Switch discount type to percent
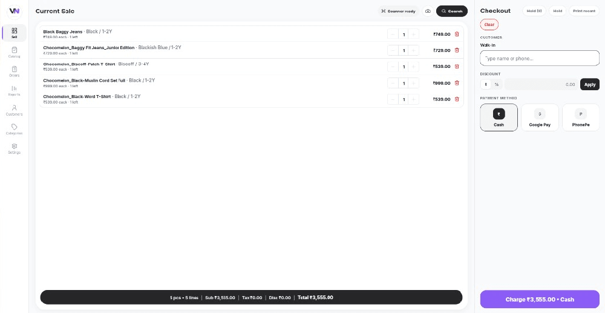605x313 pixels. point(497,85)
